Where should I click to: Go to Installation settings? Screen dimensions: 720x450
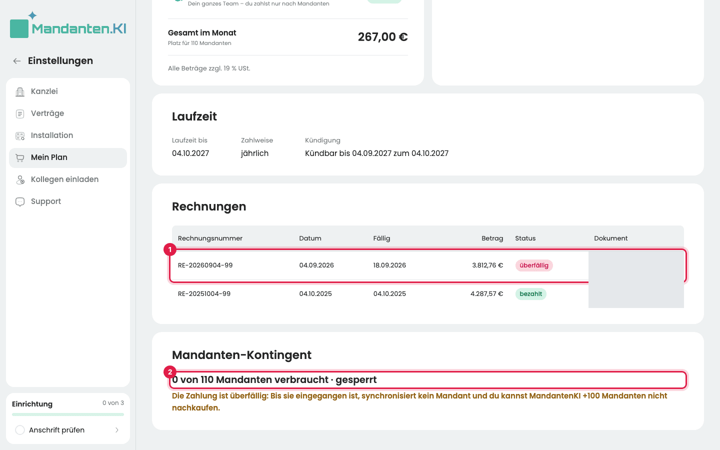(x=68, y=135)
